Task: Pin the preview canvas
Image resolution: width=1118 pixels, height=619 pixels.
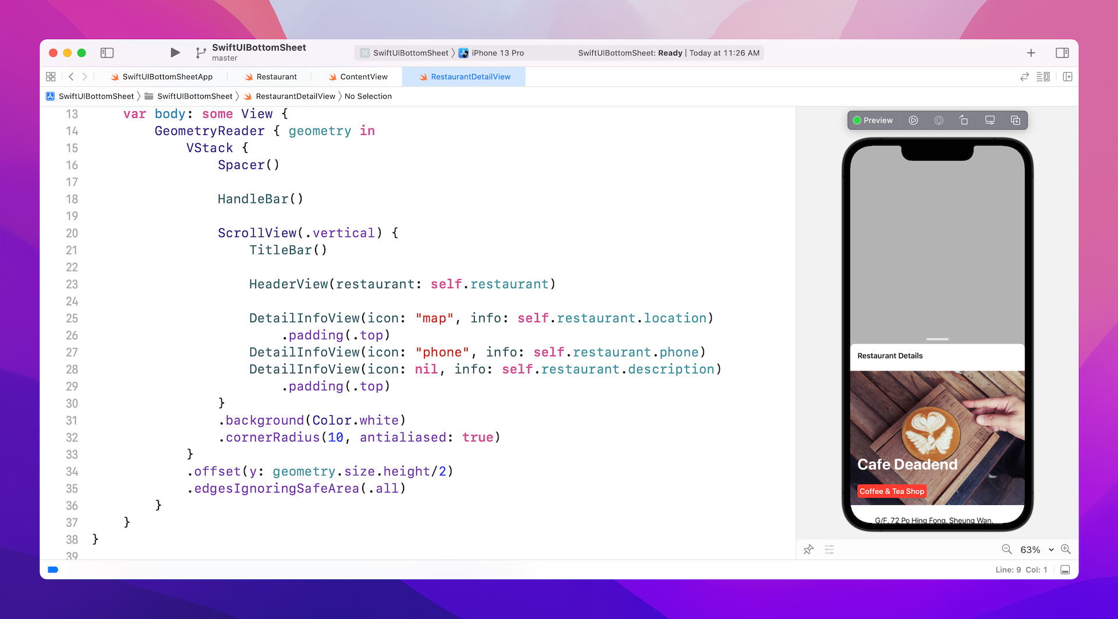Action: 808,549
